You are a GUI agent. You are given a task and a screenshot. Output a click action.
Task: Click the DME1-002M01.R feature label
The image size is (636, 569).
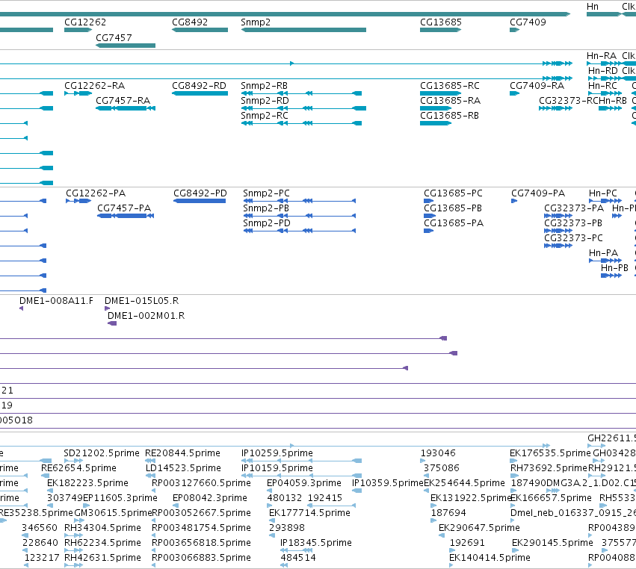(x=146, y=316)
